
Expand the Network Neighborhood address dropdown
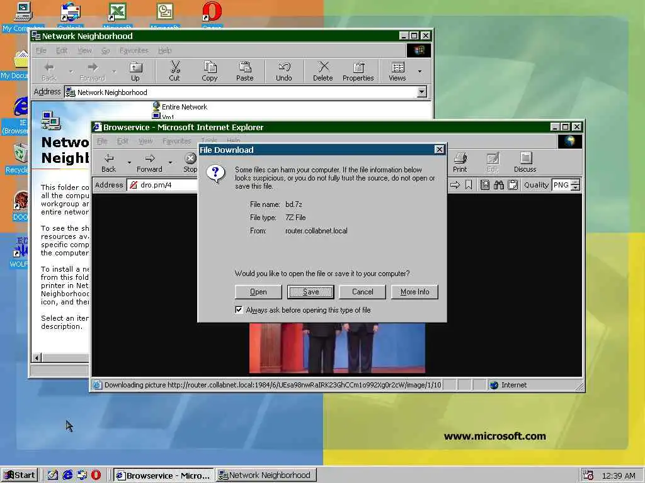point(421,92)
